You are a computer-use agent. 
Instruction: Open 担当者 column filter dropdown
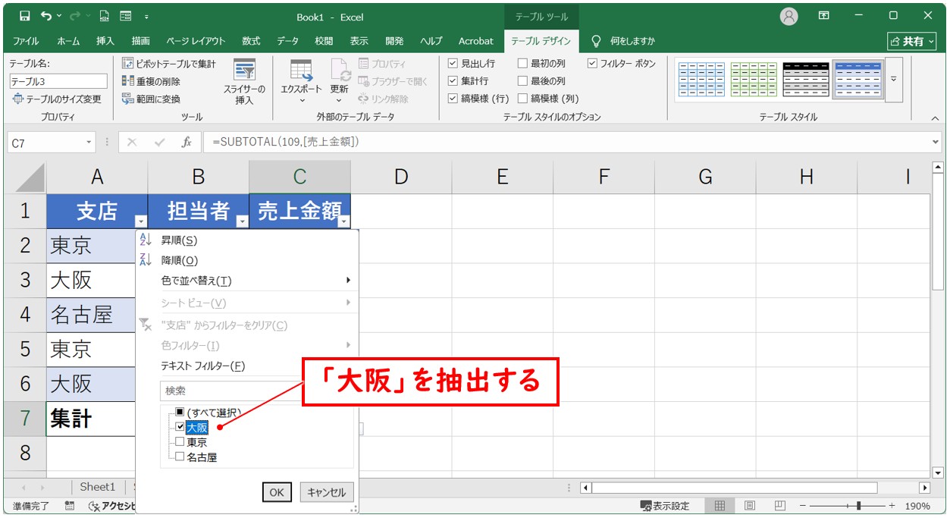click(242, 221)
